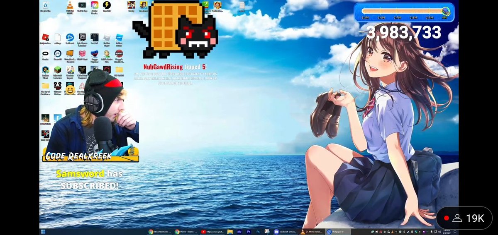Open File Explorer from the taskbar
The image size is (498, 235).
pyautogui.click(x=230, y=231)
